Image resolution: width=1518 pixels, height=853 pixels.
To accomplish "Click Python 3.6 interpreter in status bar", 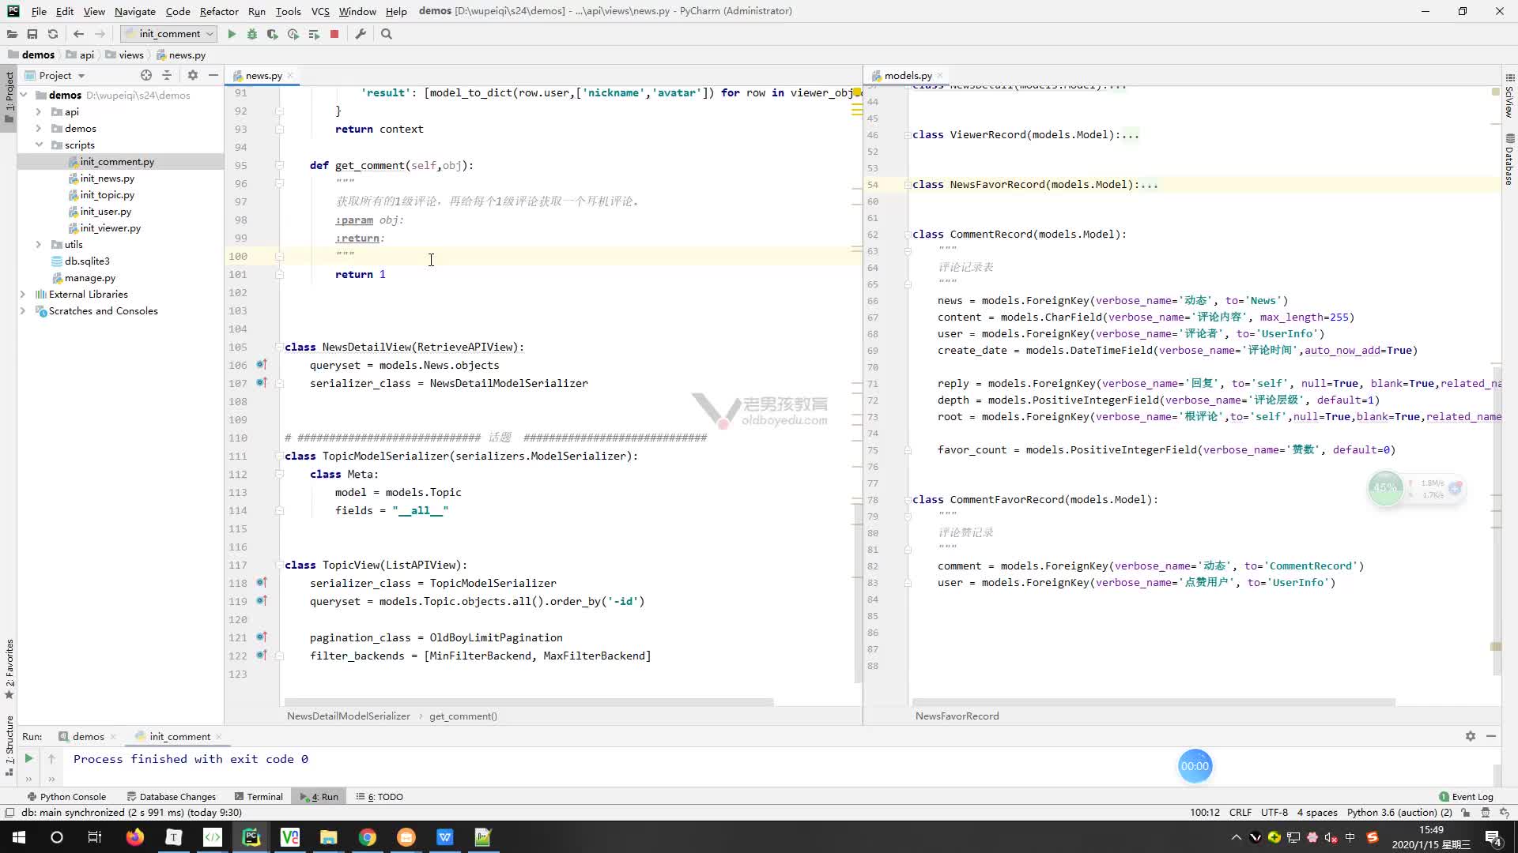I will tap(1399, 813).
